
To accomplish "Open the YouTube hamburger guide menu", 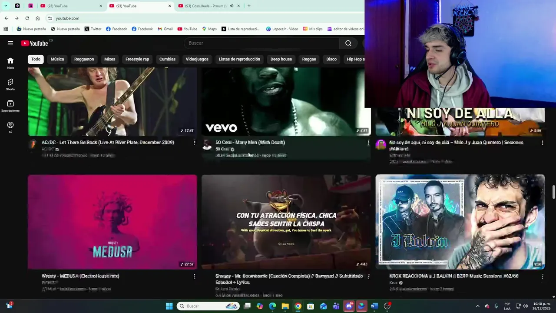I will (10, 43).
